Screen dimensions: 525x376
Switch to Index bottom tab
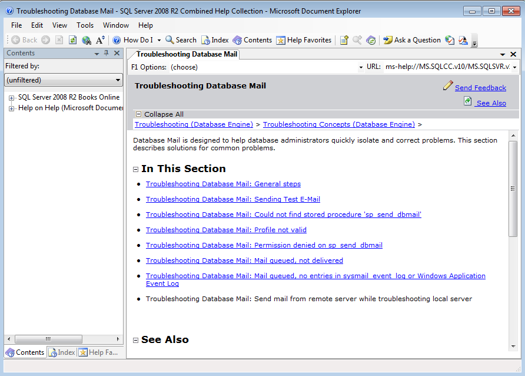click(x=62, y=352)
